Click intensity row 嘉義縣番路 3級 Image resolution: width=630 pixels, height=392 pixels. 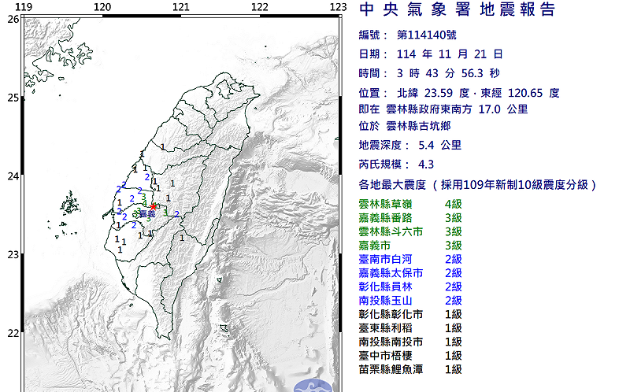point(410,218)
